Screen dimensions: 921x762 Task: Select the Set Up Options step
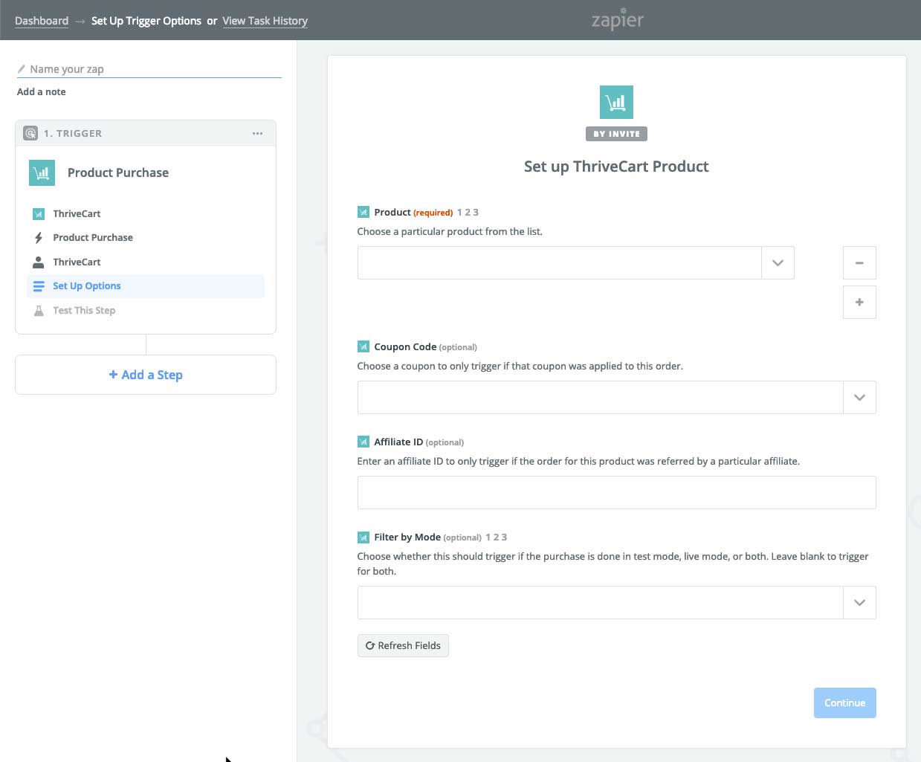point(146,286)
